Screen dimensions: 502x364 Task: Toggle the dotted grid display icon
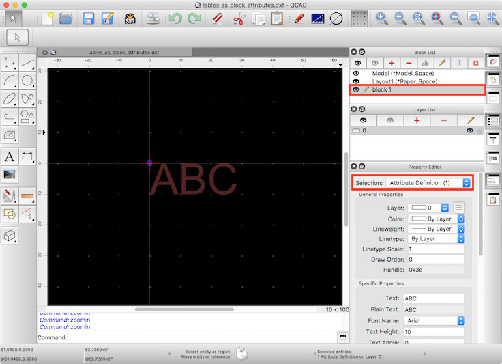pyautogui.click(x=359, y=18)
